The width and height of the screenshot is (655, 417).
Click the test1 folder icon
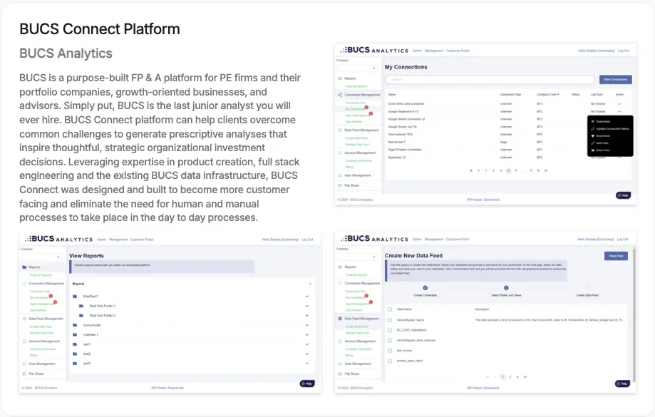(75, 344)
